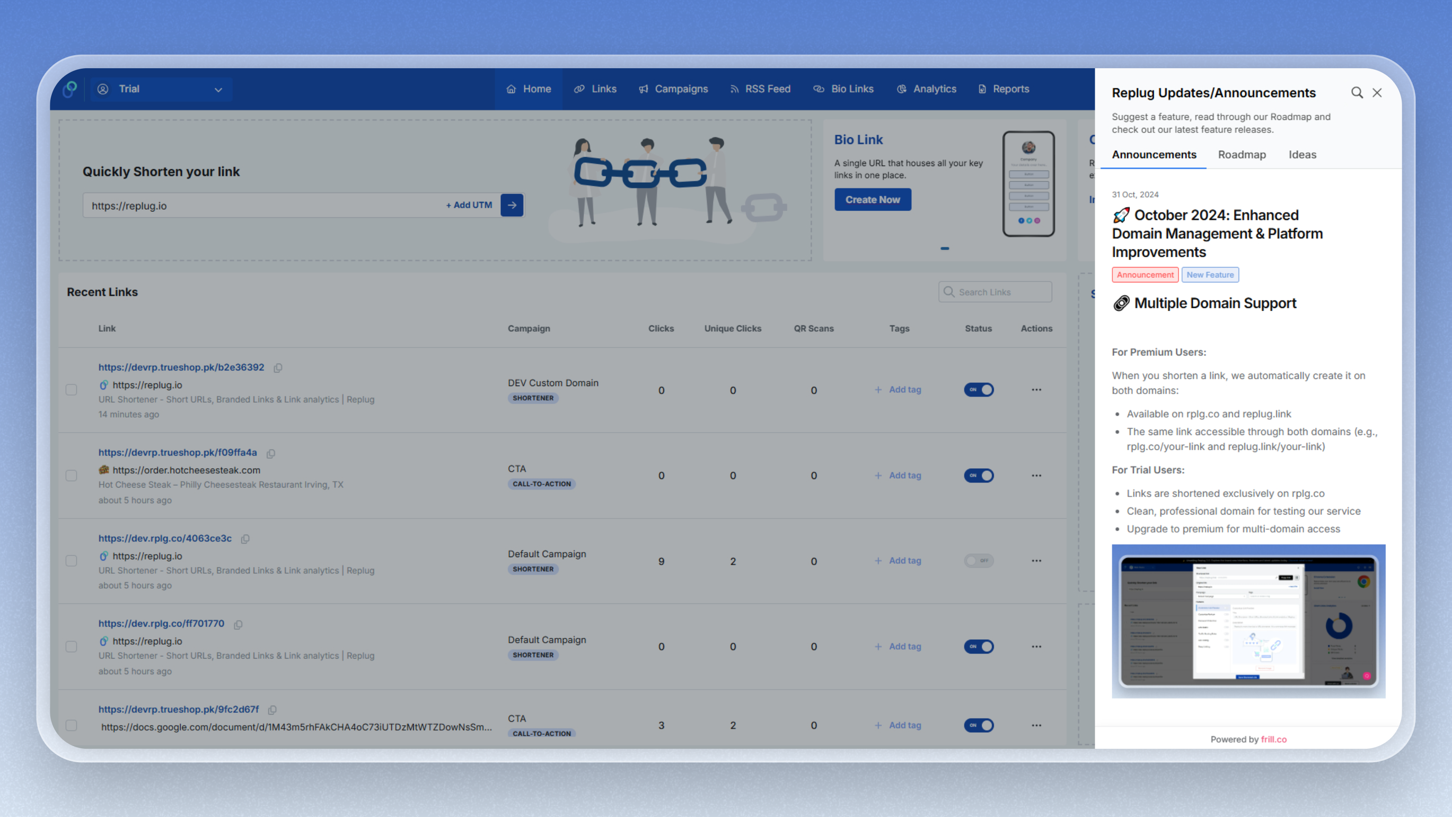Viewport: 1452px width, 817px height.
Task: Copy the devrp.trueshop.pk/f09ffa4a short link
Action: tap(270, 453)
